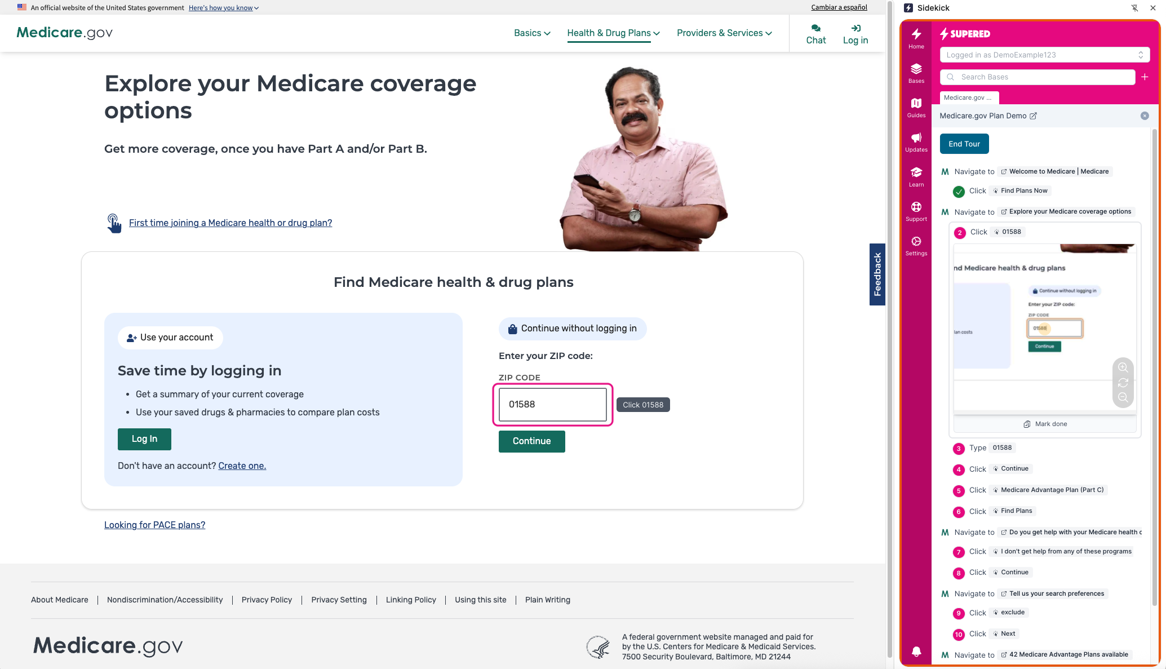Select step 6 Click Find Plans
Image resolution: width=1166 pixels, height=669 pixels.
point(994,511)
